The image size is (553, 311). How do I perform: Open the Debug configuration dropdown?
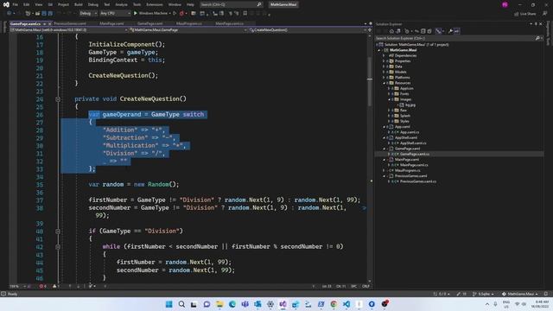[x=88, y=14]
